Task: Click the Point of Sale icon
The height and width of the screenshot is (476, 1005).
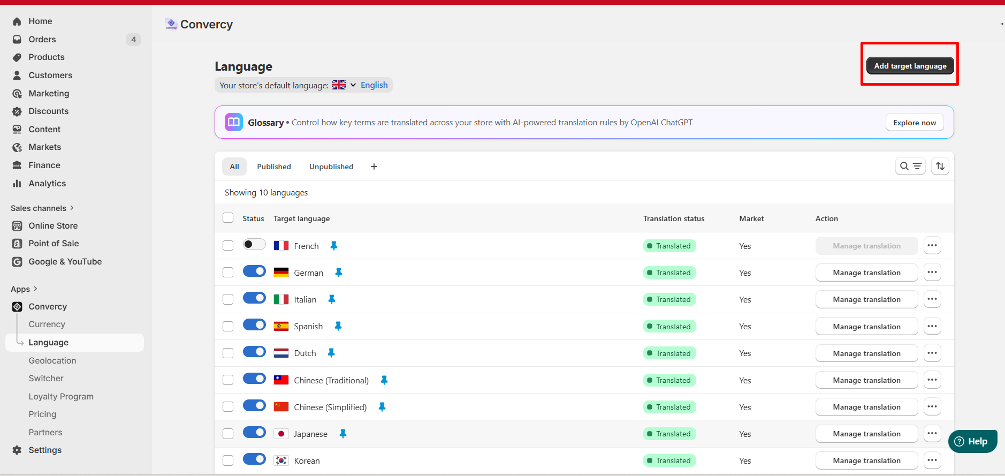Action: 17,244
